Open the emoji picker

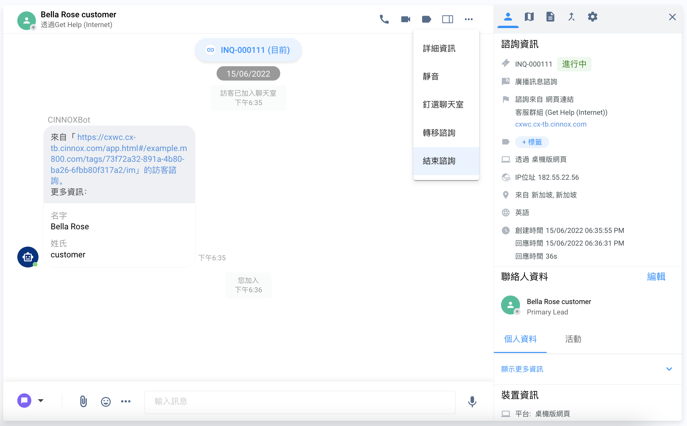point(106,402)
